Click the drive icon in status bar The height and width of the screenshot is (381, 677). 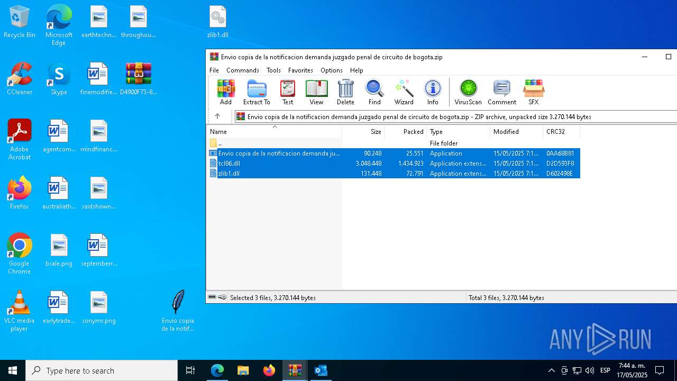212,297
